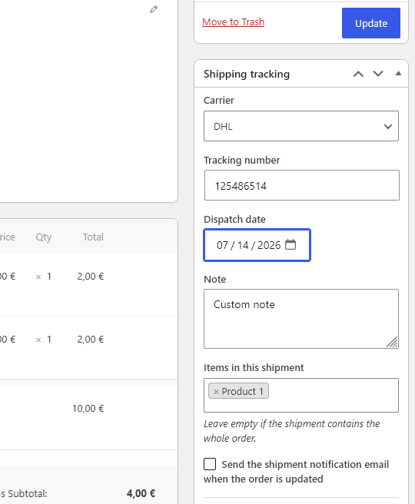Click the Total column header
Viewport: 415px width, 504px height.
(x=93, y=237)
